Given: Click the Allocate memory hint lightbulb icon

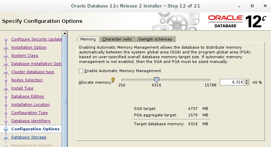Looking at the screenshot, I should (113, 80).
